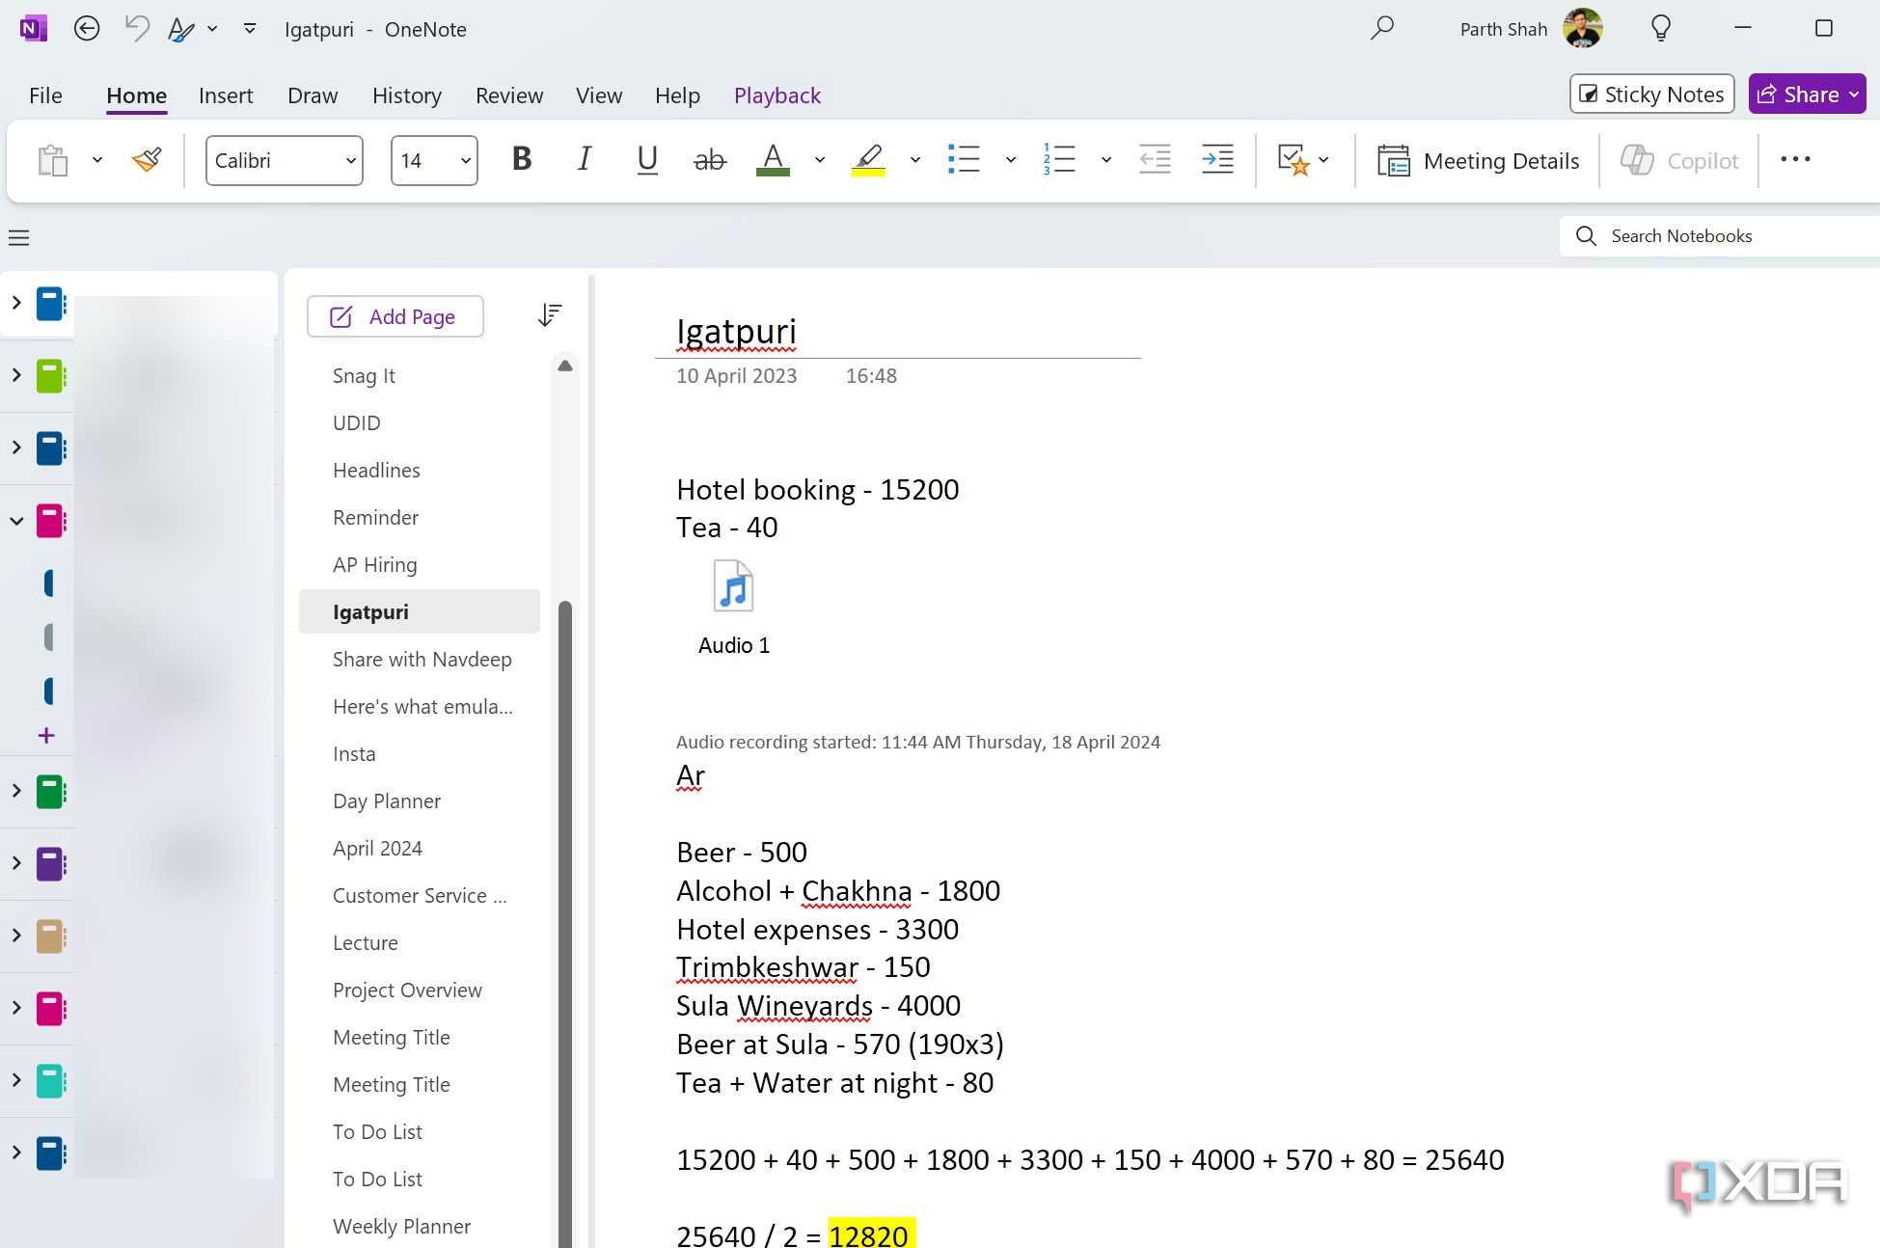Screen dimensions: 1880x1248
Task: Expand the Paste options arrow
Action: pyautogui.click(x=97, y=160)
